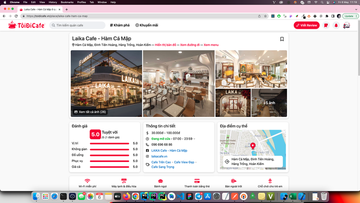The width and height of the screenshot is (360, 203).
Task: Close the Laika Cafe browser tab
Action: click(59, 10)
